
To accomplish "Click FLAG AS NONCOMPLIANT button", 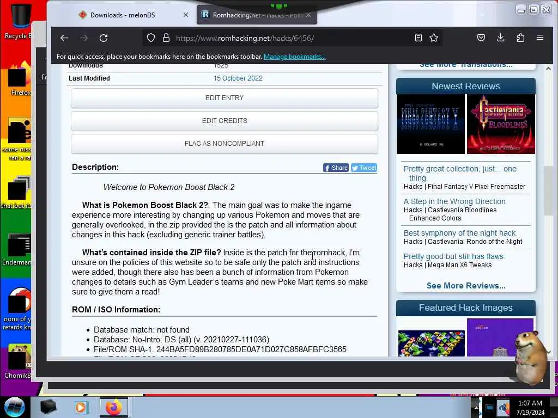I will point(224,144).
